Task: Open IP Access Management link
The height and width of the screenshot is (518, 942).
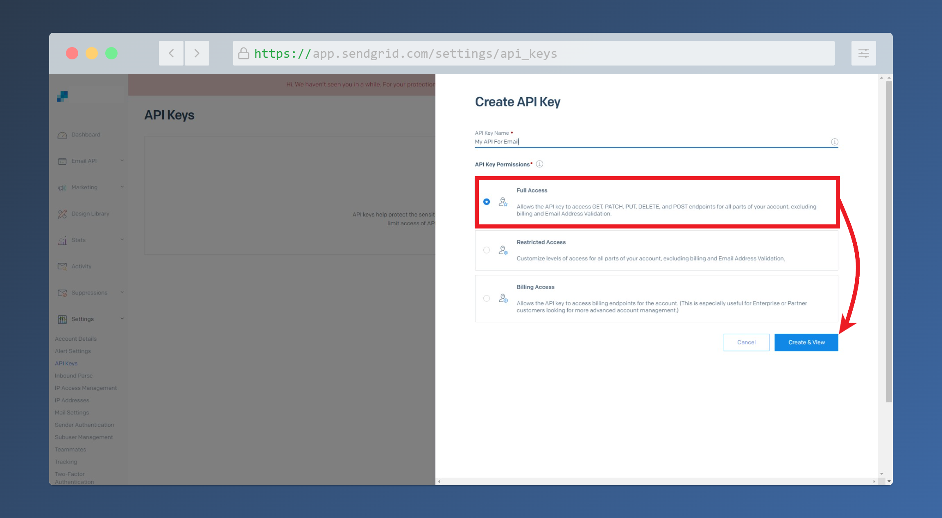Action: (x=86, y=388)
